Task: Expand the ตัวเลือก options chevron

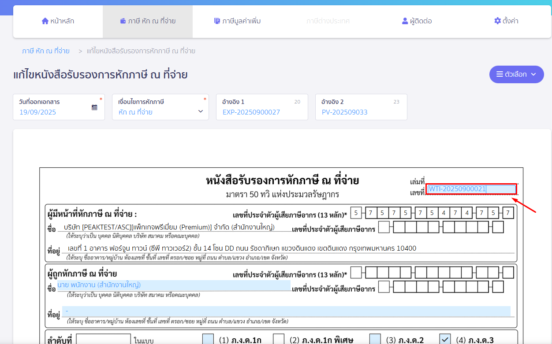Action: click(x=533, y=74)
